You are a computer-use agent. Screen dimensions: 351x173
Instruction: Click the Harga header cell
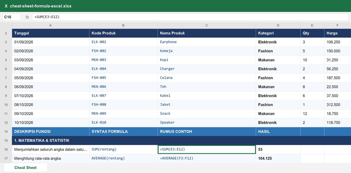tap(338, 33)
